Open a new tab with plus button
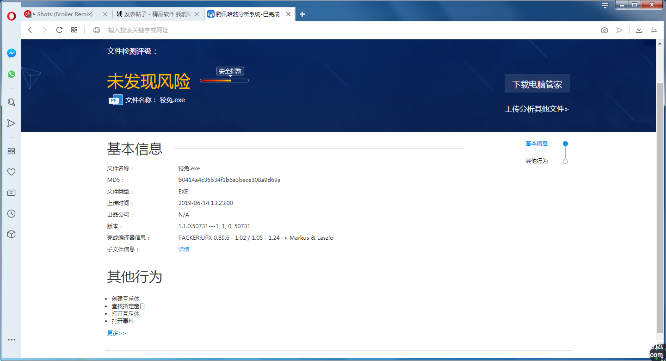Screen dimensions: 666x361 click(x=302, y=14)
